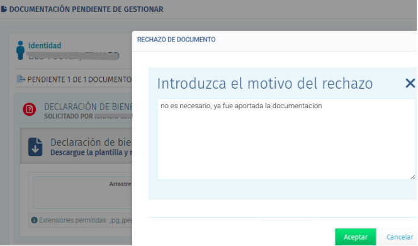Click the document icon in page header
Viewport: 418px width, 246px height.
4,9
